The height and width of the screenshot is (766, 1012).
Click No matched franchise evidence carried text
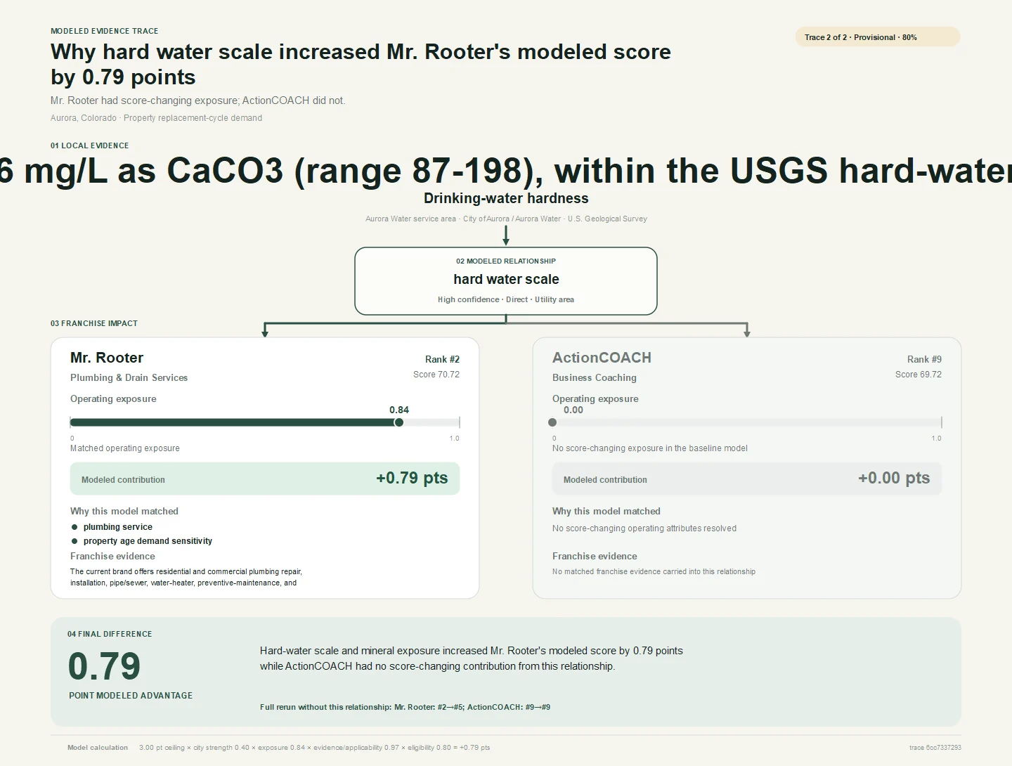[654, 571]
